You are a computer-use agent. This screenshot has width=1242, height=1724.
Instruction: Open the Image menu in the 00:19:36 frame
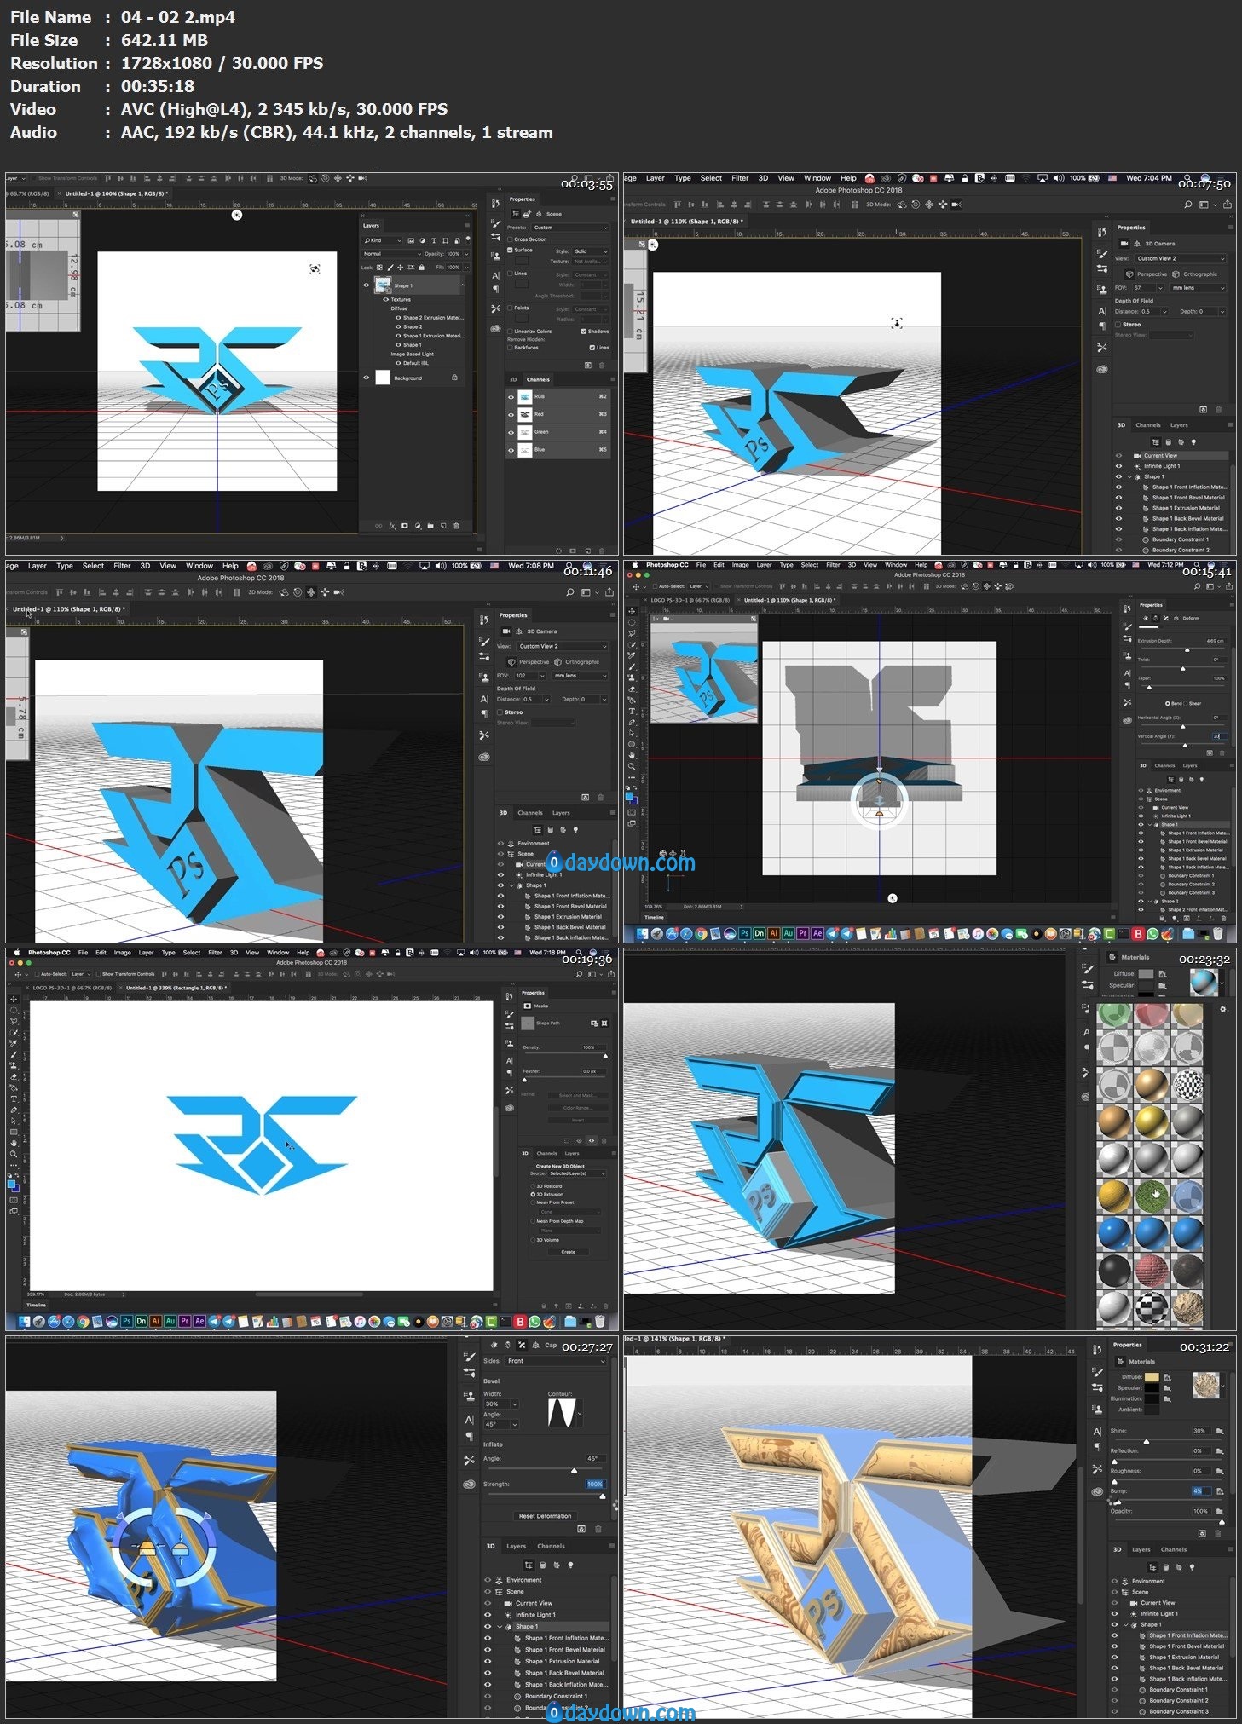(123, 953)
